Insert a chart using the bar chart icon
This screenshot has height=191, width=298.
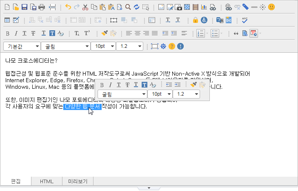(x=204, y=7)
